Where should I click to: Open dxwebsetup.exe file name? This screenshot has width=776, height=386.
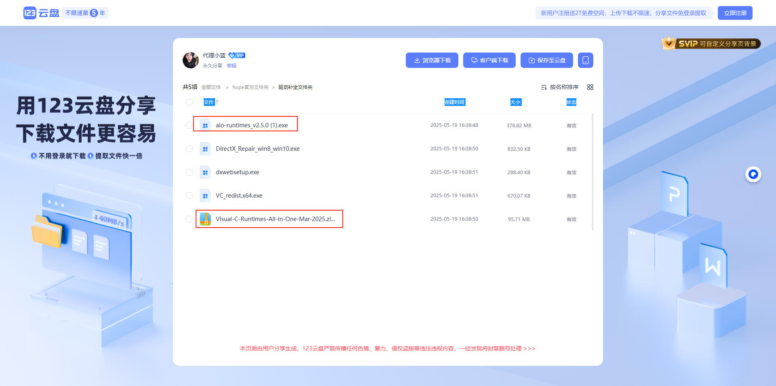point(238,172)
